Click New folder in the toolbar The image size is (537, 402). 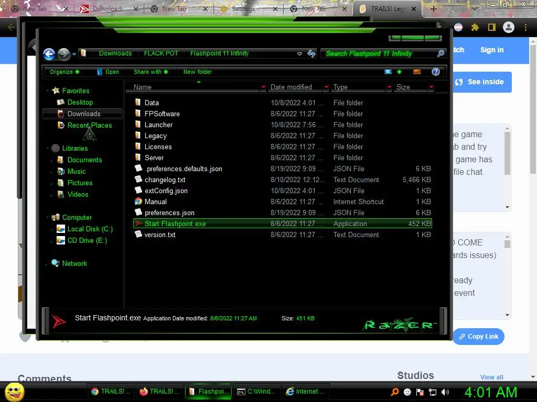198,72
